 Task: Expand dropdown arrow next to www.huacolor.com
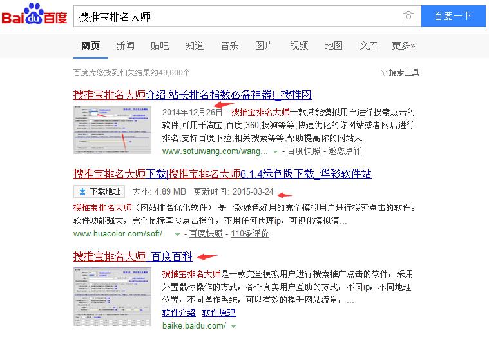pyautogui.click(x=177, y=235)
